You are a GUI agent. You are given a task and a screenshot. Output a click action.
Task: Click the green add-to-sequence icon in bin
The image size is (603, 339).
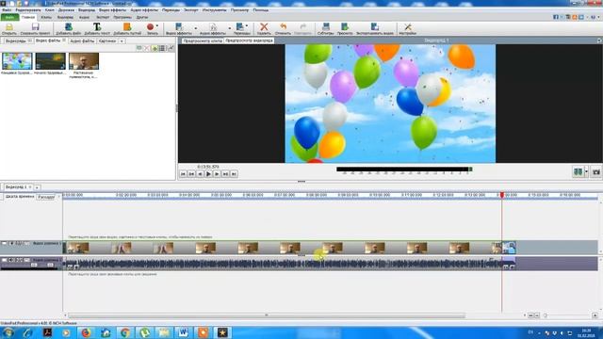click(155, 48)
